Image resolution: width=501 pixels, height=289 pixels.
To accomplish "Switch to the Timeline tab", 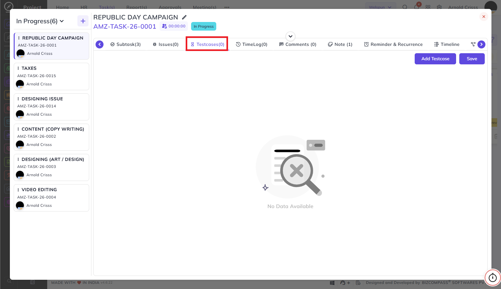I will point(447,44).
